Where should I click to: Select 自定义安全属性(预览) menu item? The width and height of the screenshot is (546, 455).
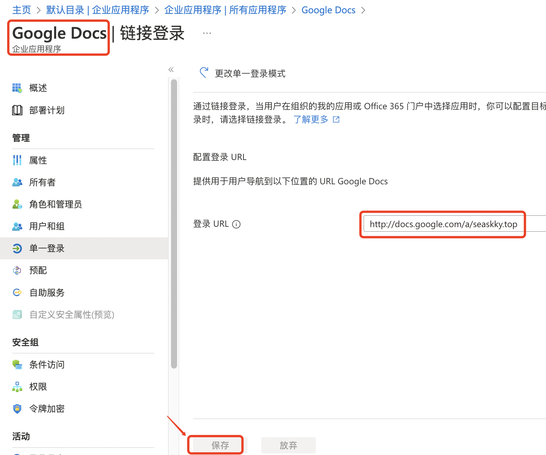pyautogui.click(x=84, y=314)
